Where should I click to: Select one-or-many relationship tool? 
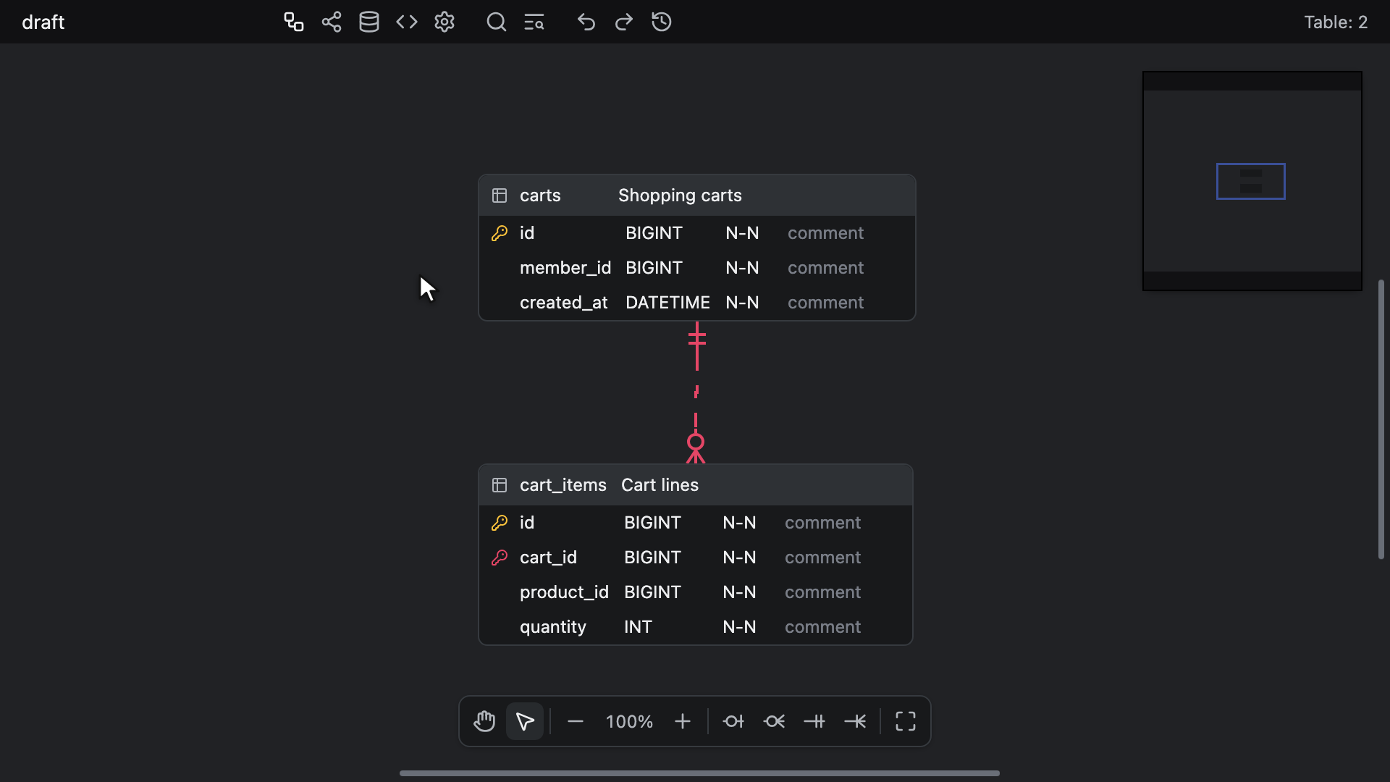(x=855, y=721)
